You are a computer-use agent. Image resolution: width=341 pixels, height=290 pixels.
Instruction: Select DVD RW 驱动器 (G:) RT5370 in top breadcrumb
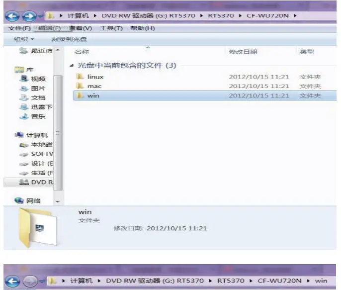click(x=149, y=15)
